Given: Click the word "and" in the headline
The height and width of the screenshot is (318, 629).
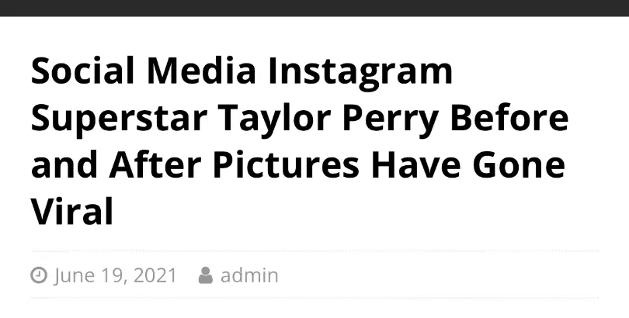Looking at the screenshot, I should (64, 164).
